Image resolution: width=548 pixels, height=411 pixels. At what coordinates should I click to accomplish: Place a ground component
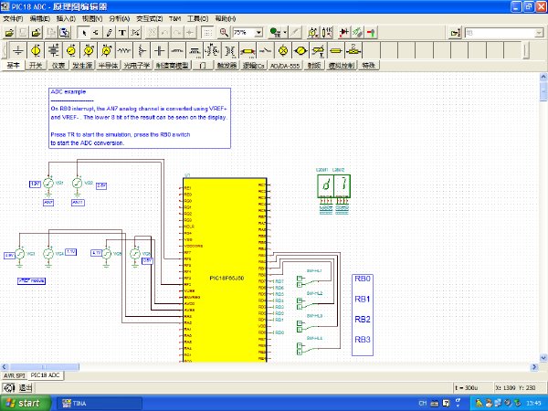click(x=17, y=50)
